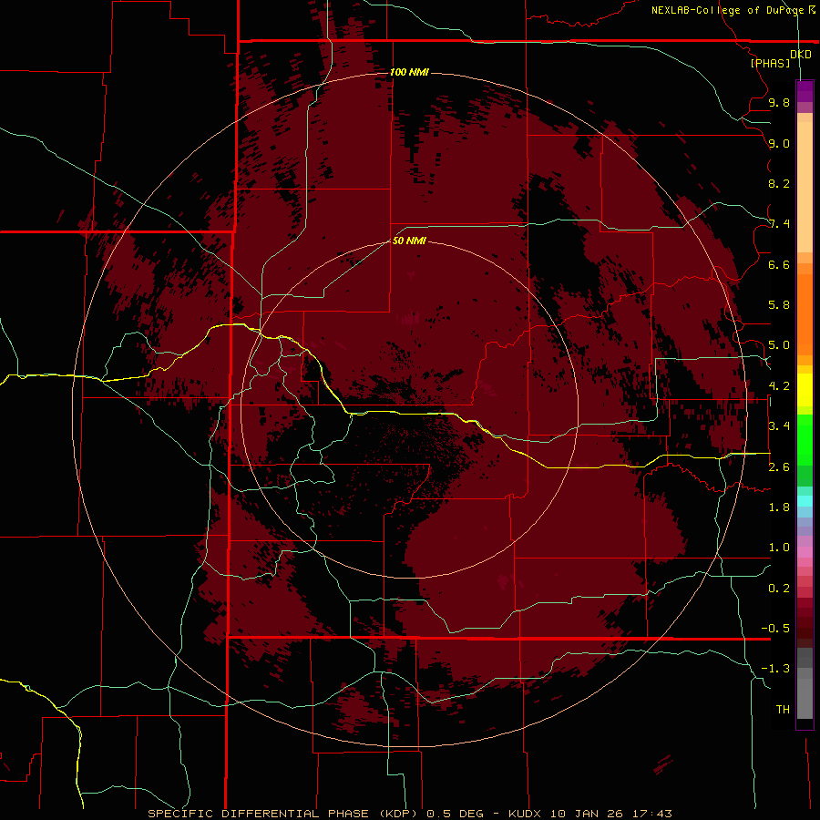This screenshot has width=820, height=820.
Task: Select the 5.8 legend value
Action: click(779, 305)
